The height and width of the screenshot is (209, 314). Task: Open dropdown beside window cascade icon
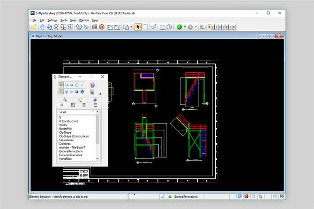pos(131,27)
